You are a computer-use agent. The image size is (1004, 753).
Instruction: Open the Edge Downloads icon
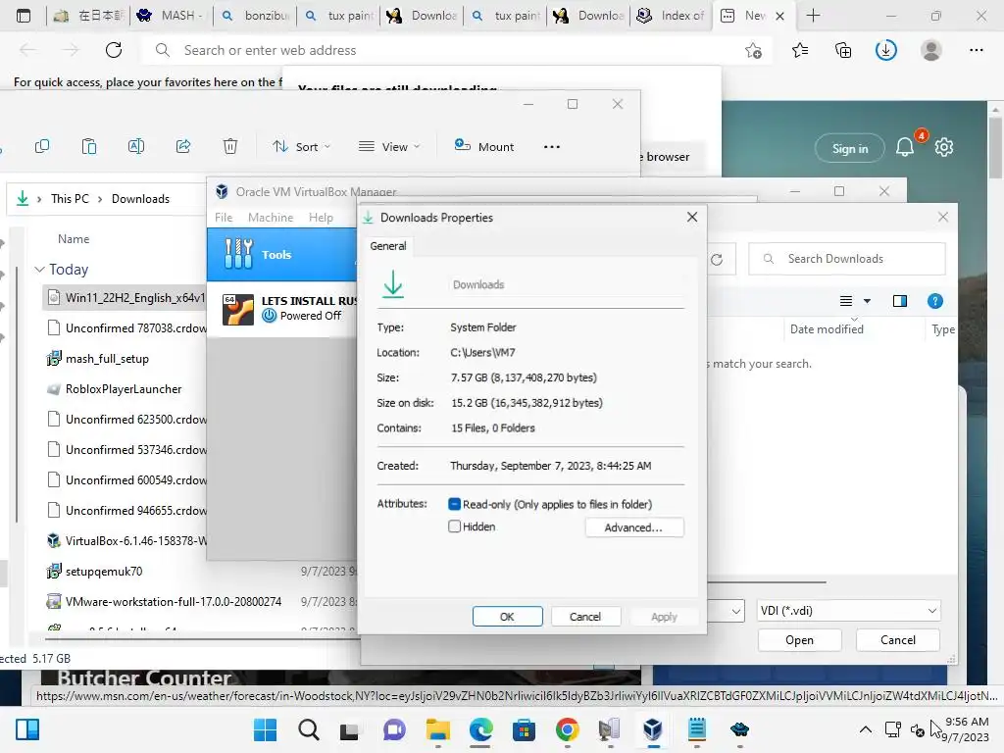click(x=886, y=50)
